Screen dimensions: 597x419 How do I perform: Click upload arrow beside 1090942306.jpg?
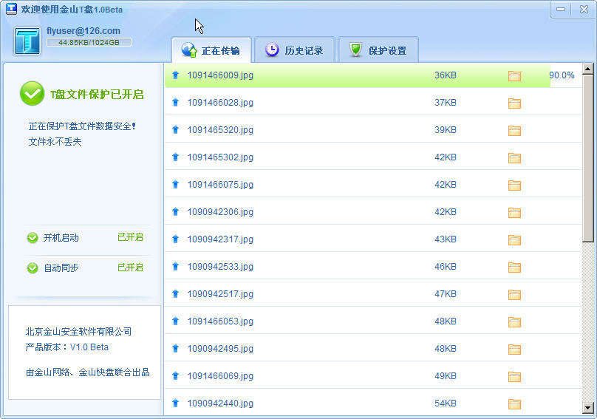point(176,212)
